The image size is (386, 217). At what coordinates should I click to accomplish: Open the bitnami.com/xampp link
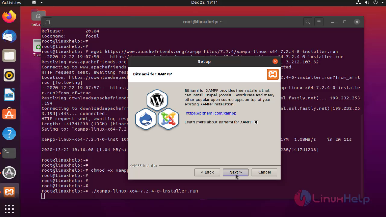211,113
